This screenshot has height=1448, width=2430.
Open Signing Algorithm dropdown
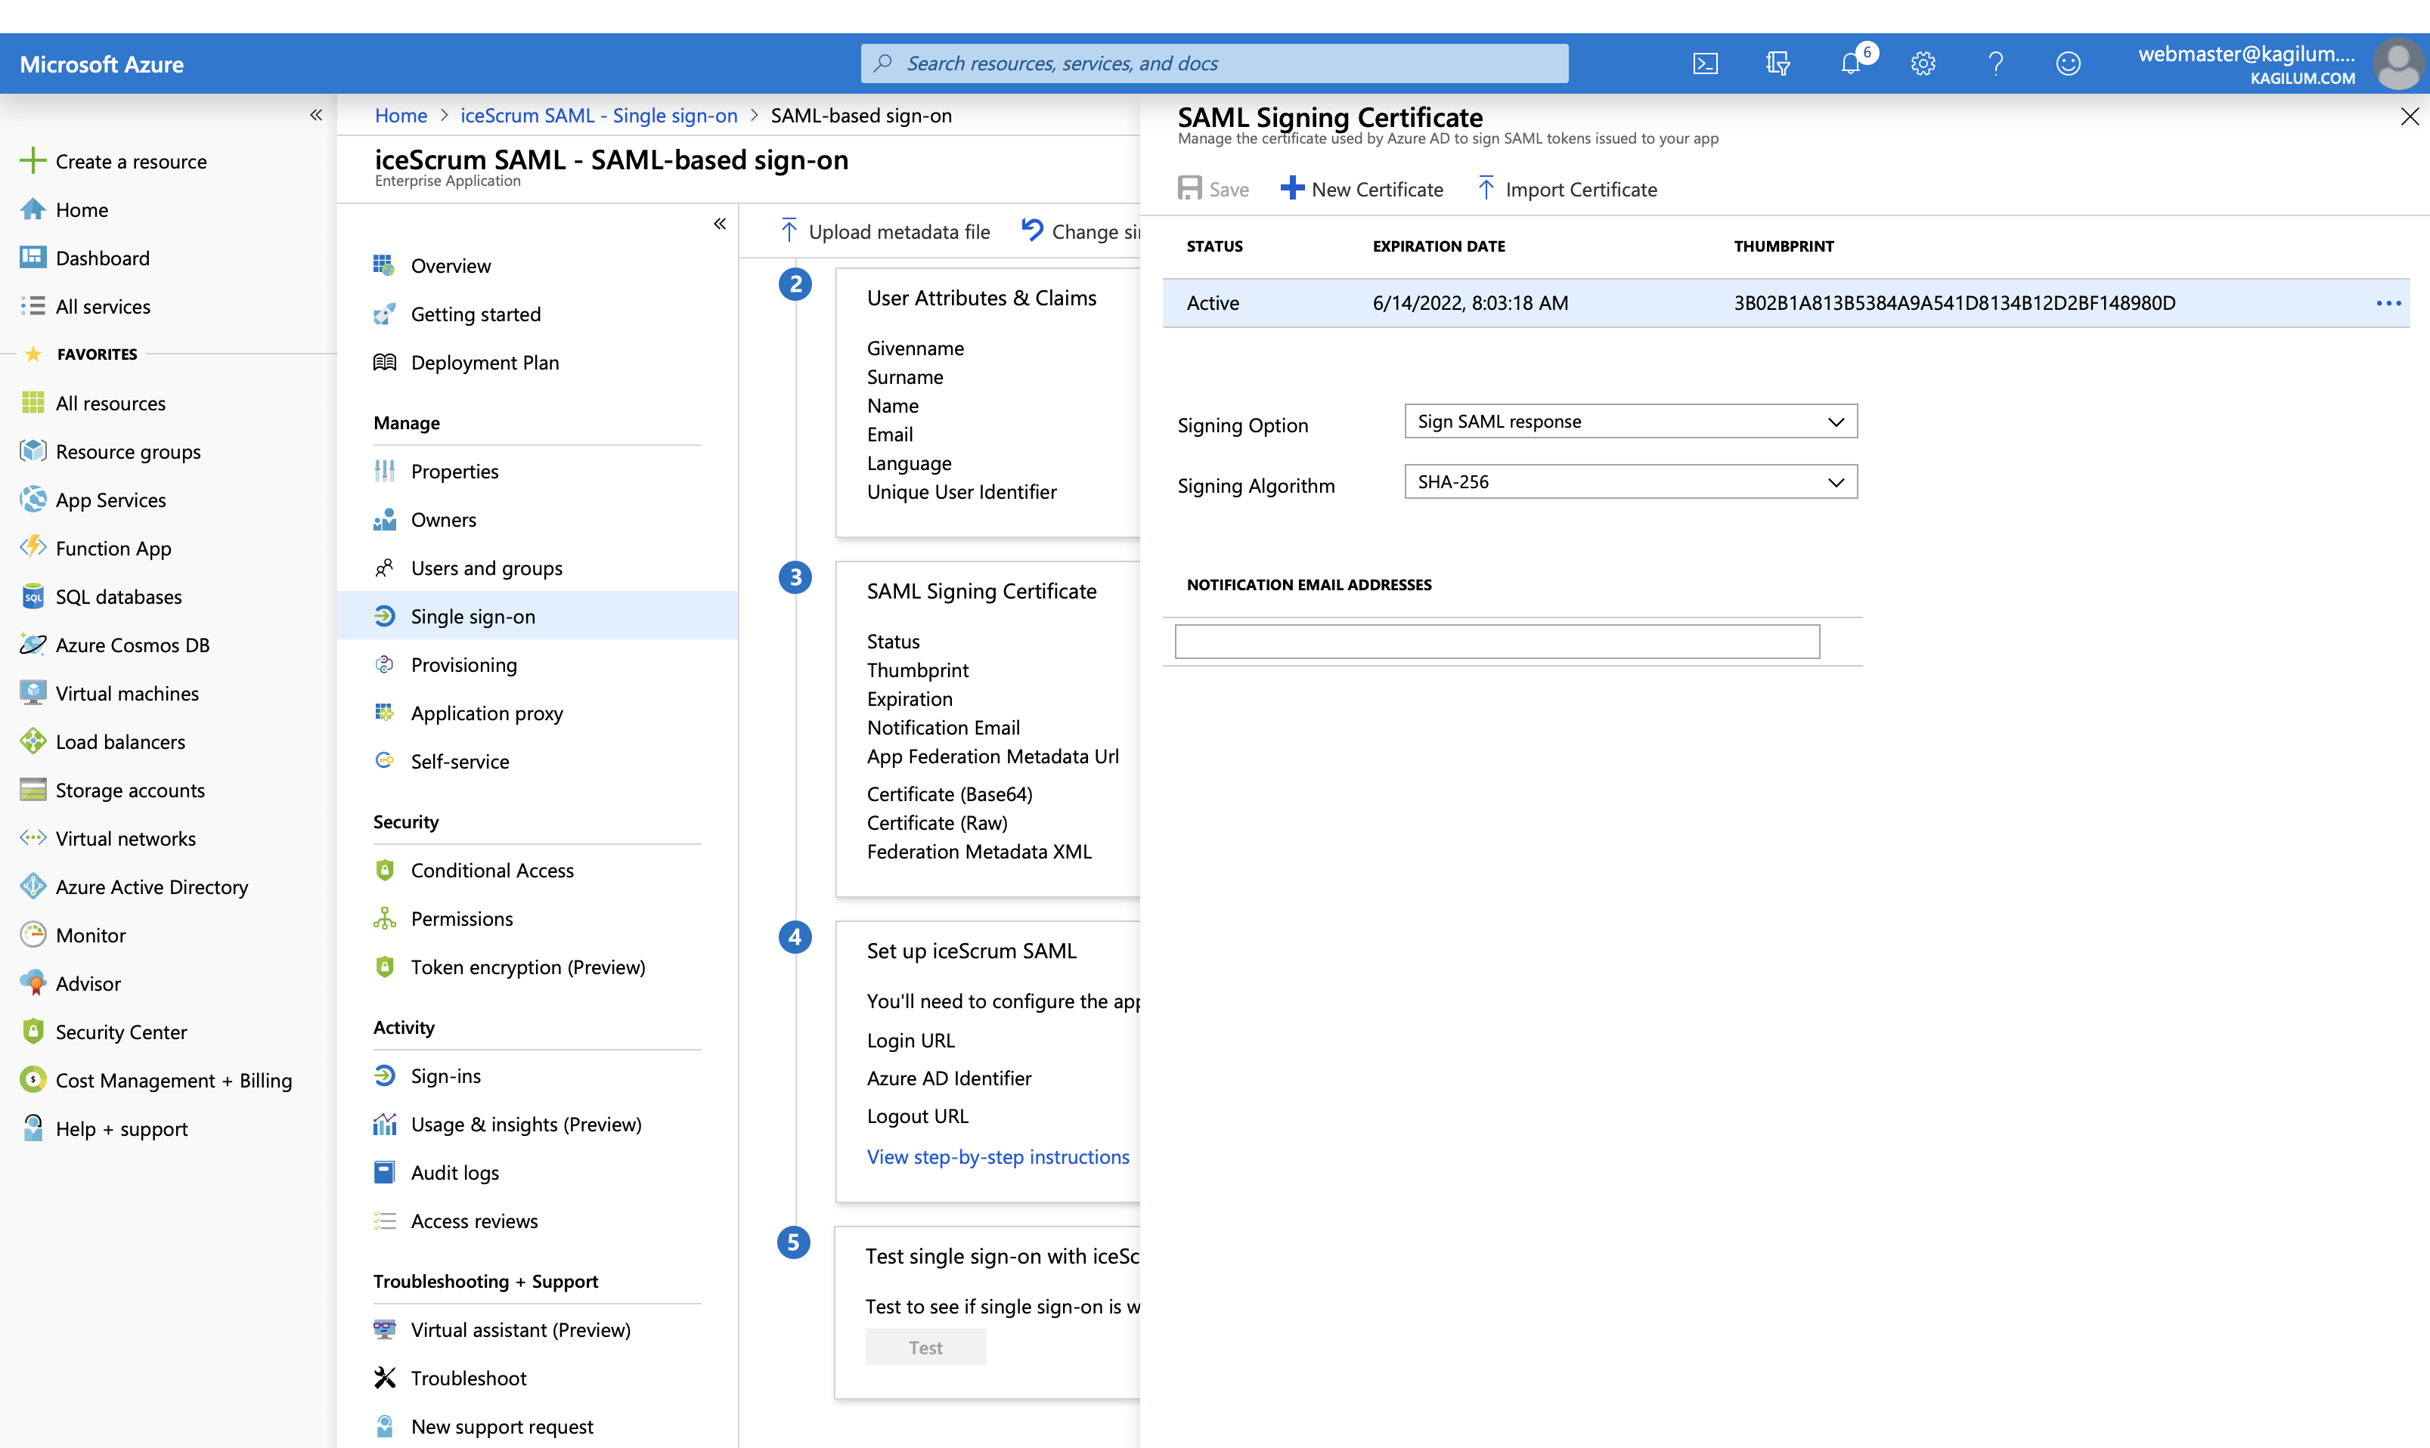click(1631, 482)
